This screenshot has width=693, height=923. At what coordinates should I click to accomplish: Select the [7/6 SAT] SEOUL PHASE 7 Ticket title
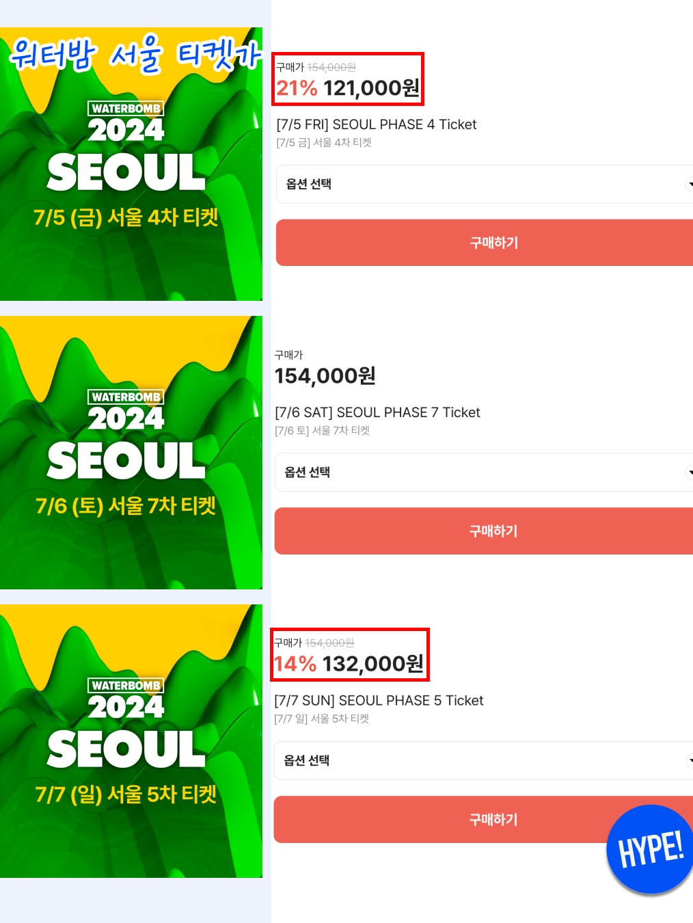coord(377,412)
